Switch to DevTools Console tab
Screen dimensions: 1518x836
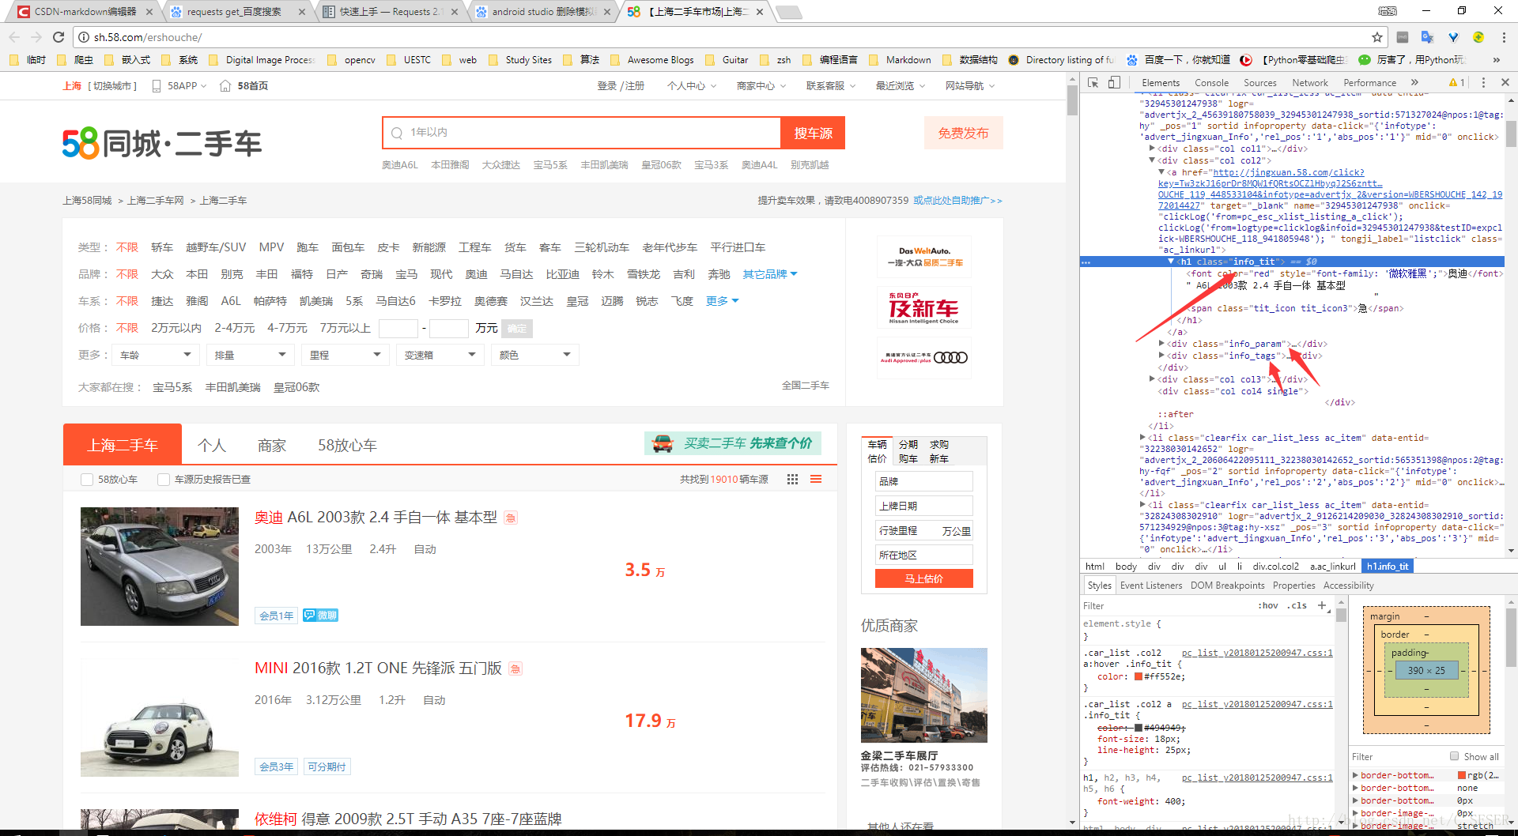[1211, 83]
